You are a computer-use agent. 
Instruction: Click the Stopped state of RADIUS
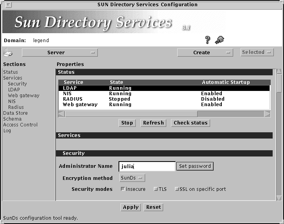click(120, 99)
